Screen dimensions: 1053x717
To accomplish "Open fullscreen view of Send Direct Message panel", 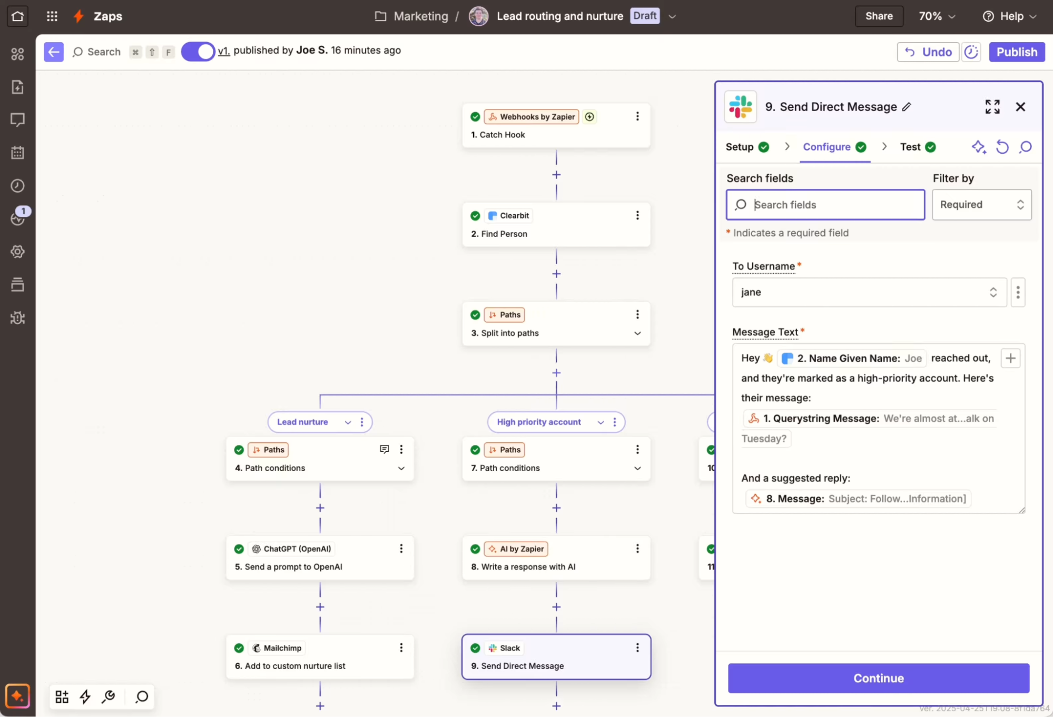I will tap(992, 106).
